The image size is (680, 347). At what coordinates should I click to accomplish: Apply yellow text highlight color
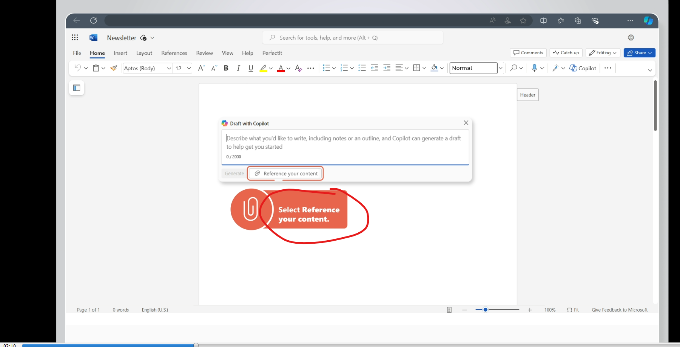click(x=263, y=68)
